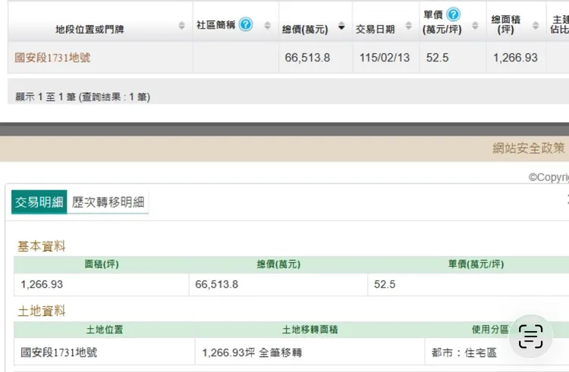Click 1,266.93 under 面積(坪) in 基本資料
This screenshot has height=372, width=569.
(x=42, y=284)
